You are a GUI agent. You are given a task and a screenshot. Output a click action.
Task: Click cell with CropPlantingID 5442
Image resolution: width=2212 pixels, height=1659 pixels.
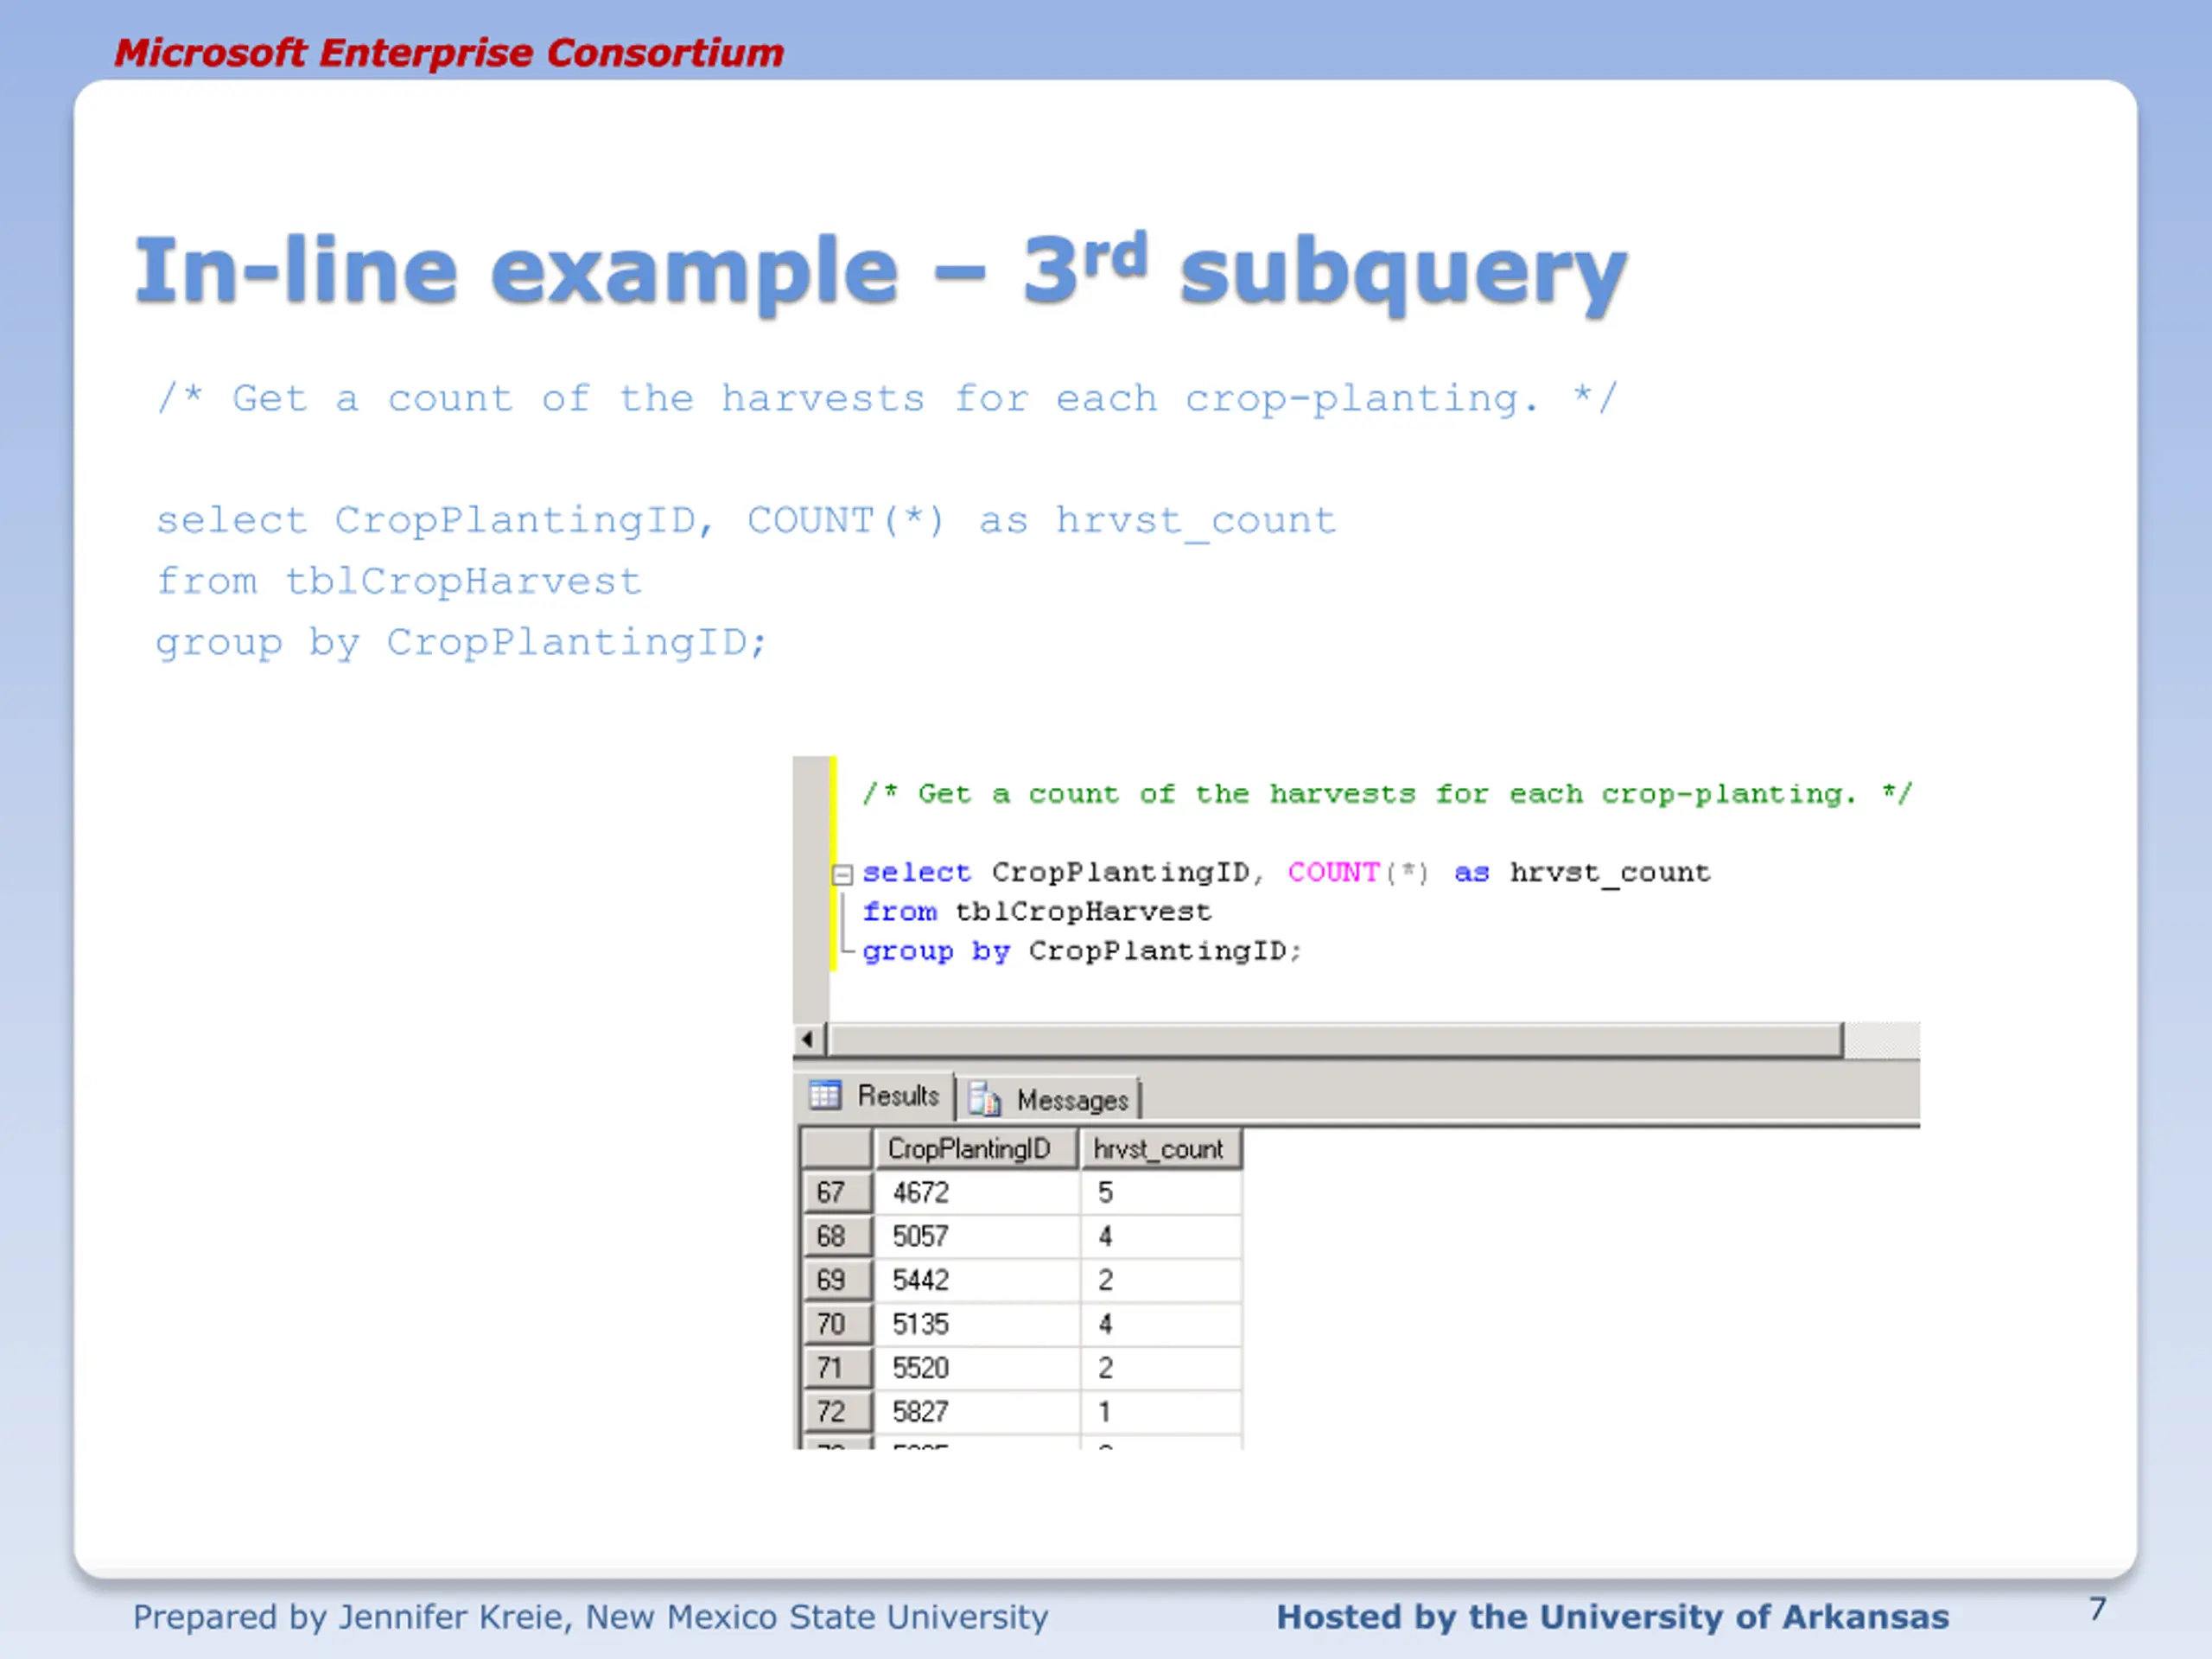(977, 1280)
